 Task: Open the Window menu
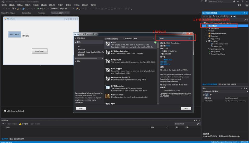(85, 5)
